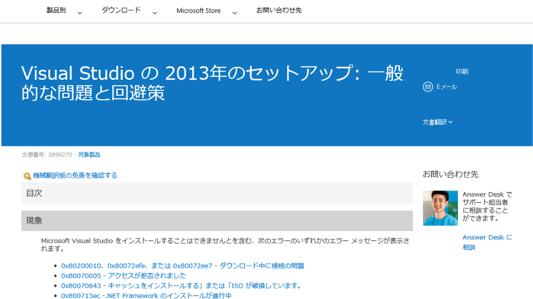Click the お問い合わせ先 sidebar heading

[x=450, y=174]
